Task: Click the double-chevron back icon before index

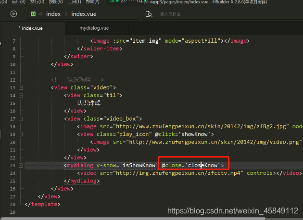Action: coord(40,14)
